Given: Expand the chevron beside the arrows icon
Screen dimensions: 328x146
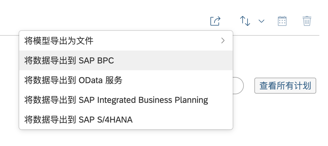Looking at the screenshot, I should [x=261, y=21].
